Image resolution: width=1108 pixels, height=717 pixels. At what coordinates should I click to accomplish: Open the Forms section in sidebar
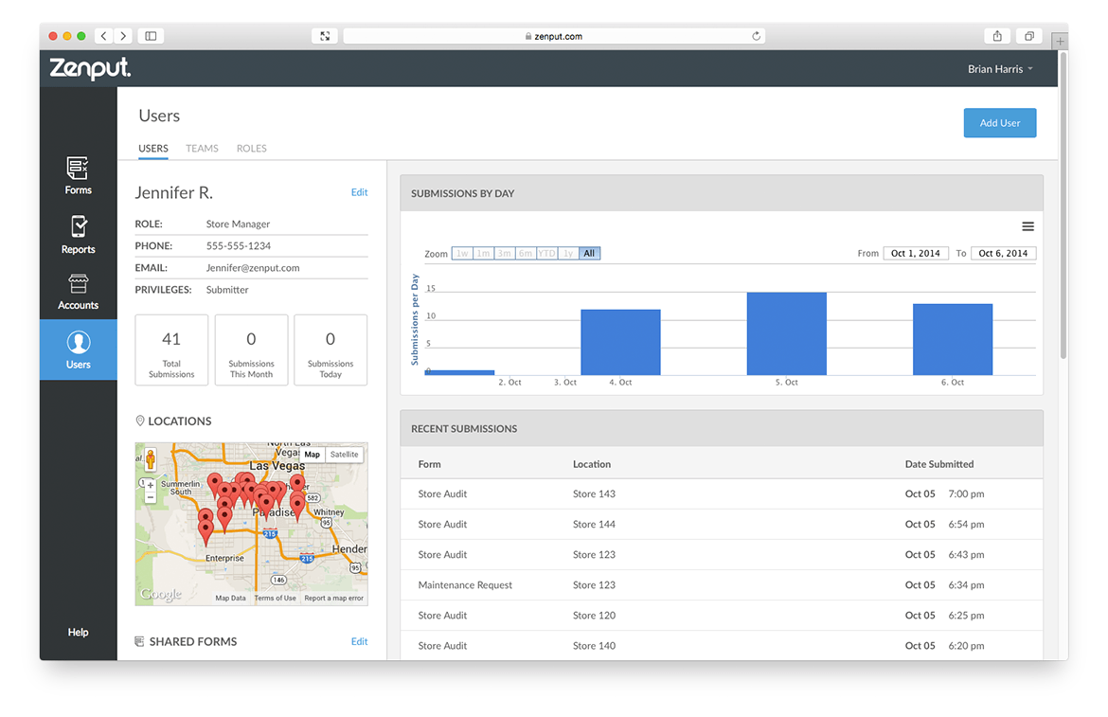tap(78, 176)
